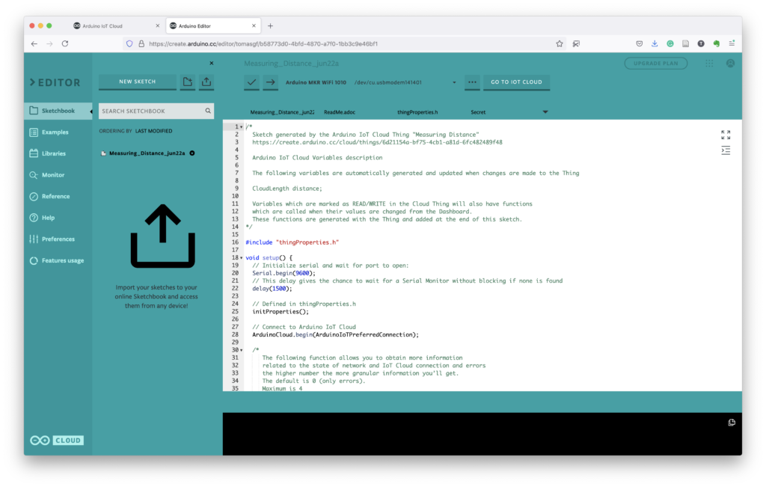Change ordering by Last Modified
This screenshot has height=487, width=766.
coord(153,131)
